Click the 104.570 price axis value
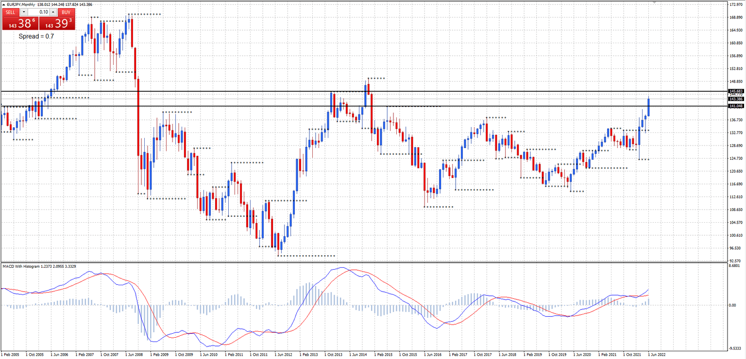The height and width of the screenshot is (359, 746). (737, 223)
